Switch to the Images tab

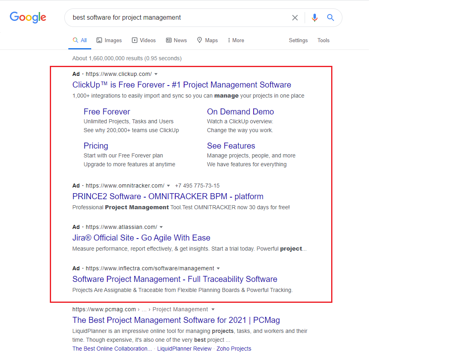(x=109, y=41)
